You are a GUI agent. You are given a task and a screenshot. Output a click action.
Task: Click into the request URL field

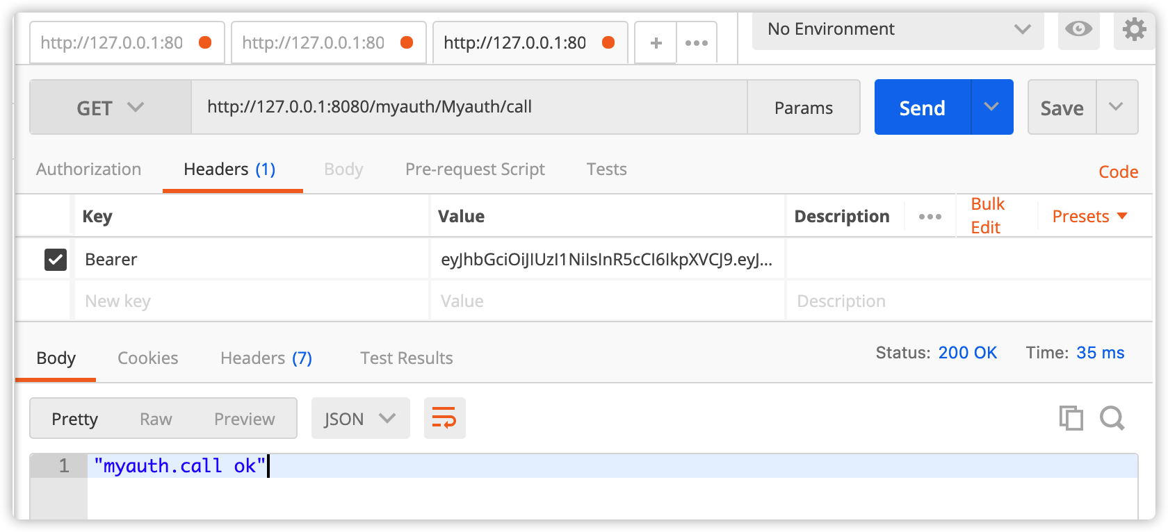[469, 107]
